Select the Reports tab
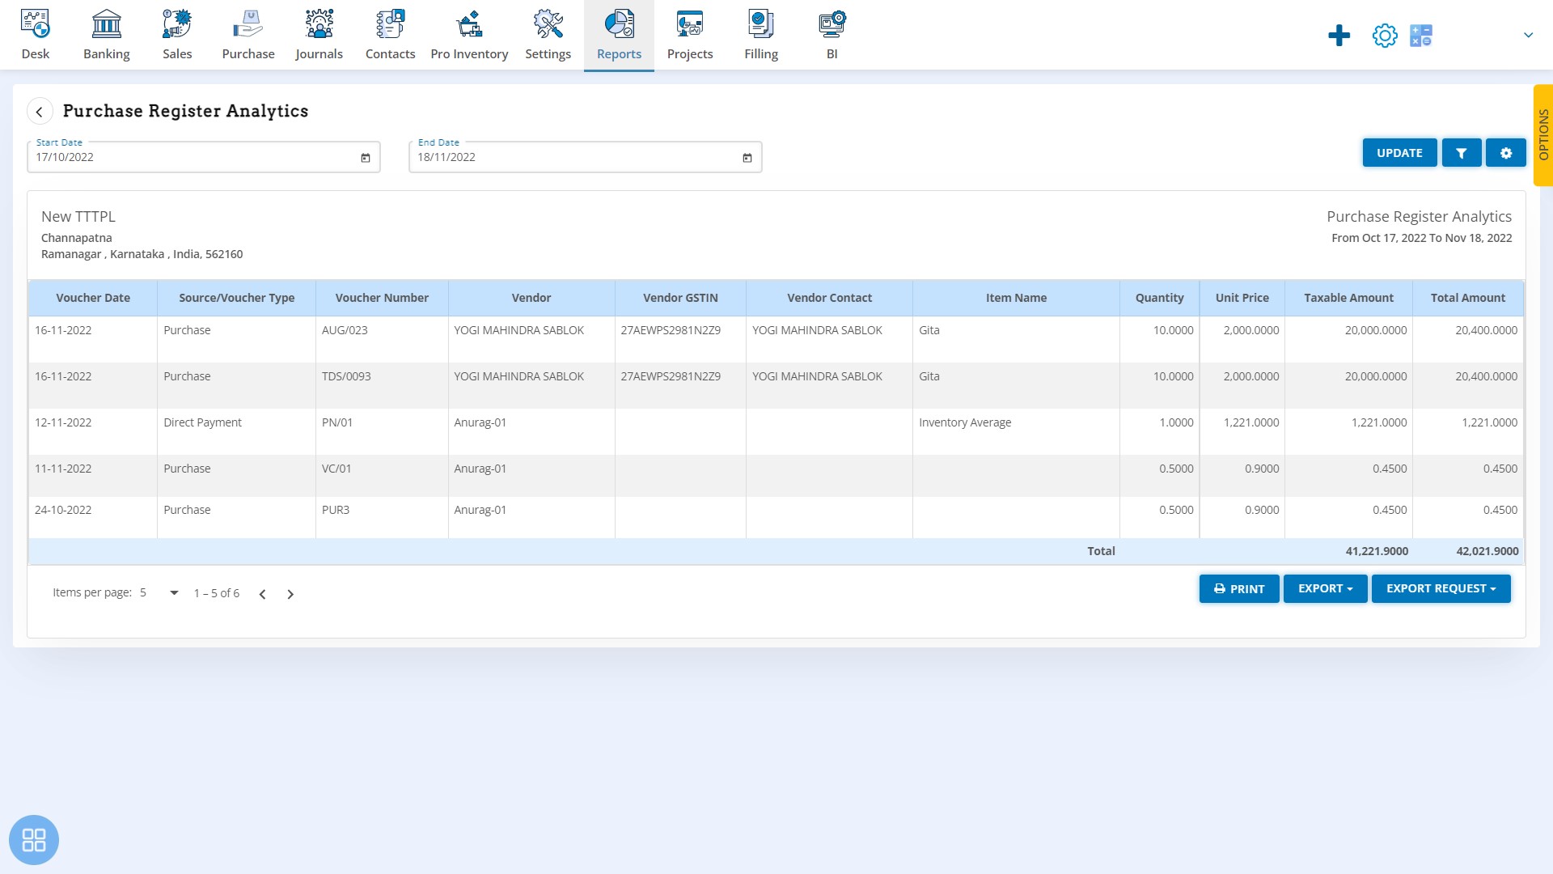The image size is (1553, 874). (619, 36)
